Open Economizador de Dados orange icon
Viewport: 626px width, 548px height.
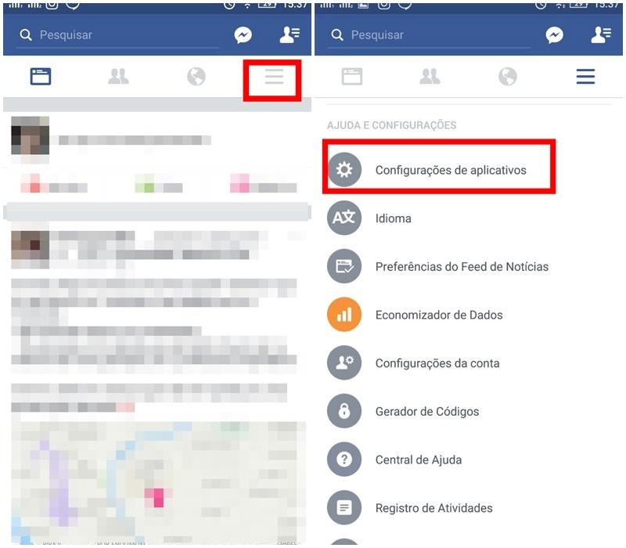(x=344, y=315)
